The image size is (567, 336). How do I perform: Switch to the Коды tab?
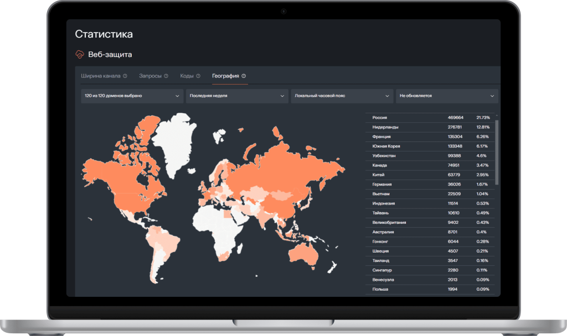[187, 76]
